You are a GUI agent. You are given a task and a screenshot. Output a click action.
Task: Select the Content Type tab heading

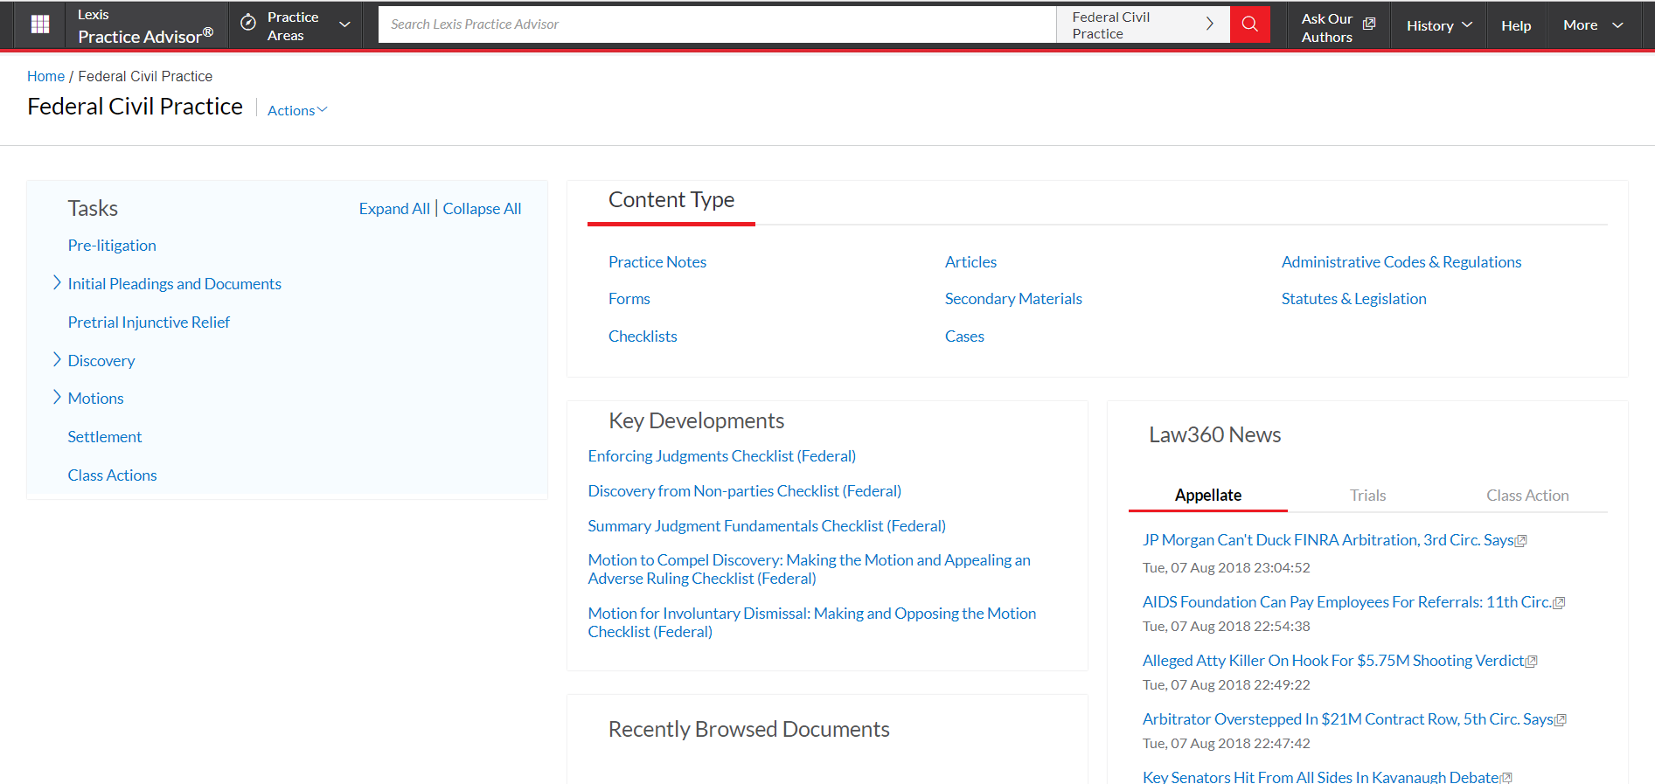point(671,200)
